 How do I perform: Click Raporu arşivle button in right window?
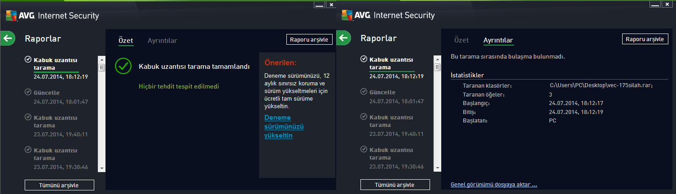(645, 39)
